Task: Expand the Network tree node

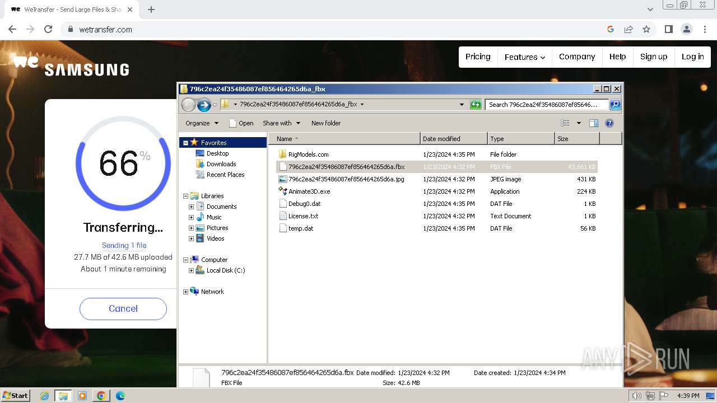Action: (185, 292)
